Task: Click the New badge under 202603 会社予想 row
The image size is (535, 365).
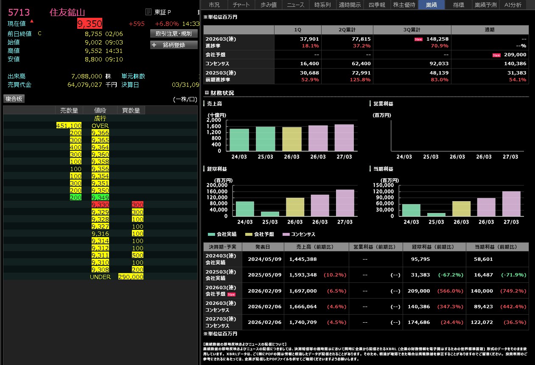Action: (x=232, y=294)
